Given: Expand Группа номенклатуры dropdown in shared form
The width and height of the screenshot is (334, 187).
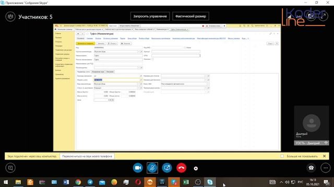Looking at the screenshot, I should coord(139,51).
